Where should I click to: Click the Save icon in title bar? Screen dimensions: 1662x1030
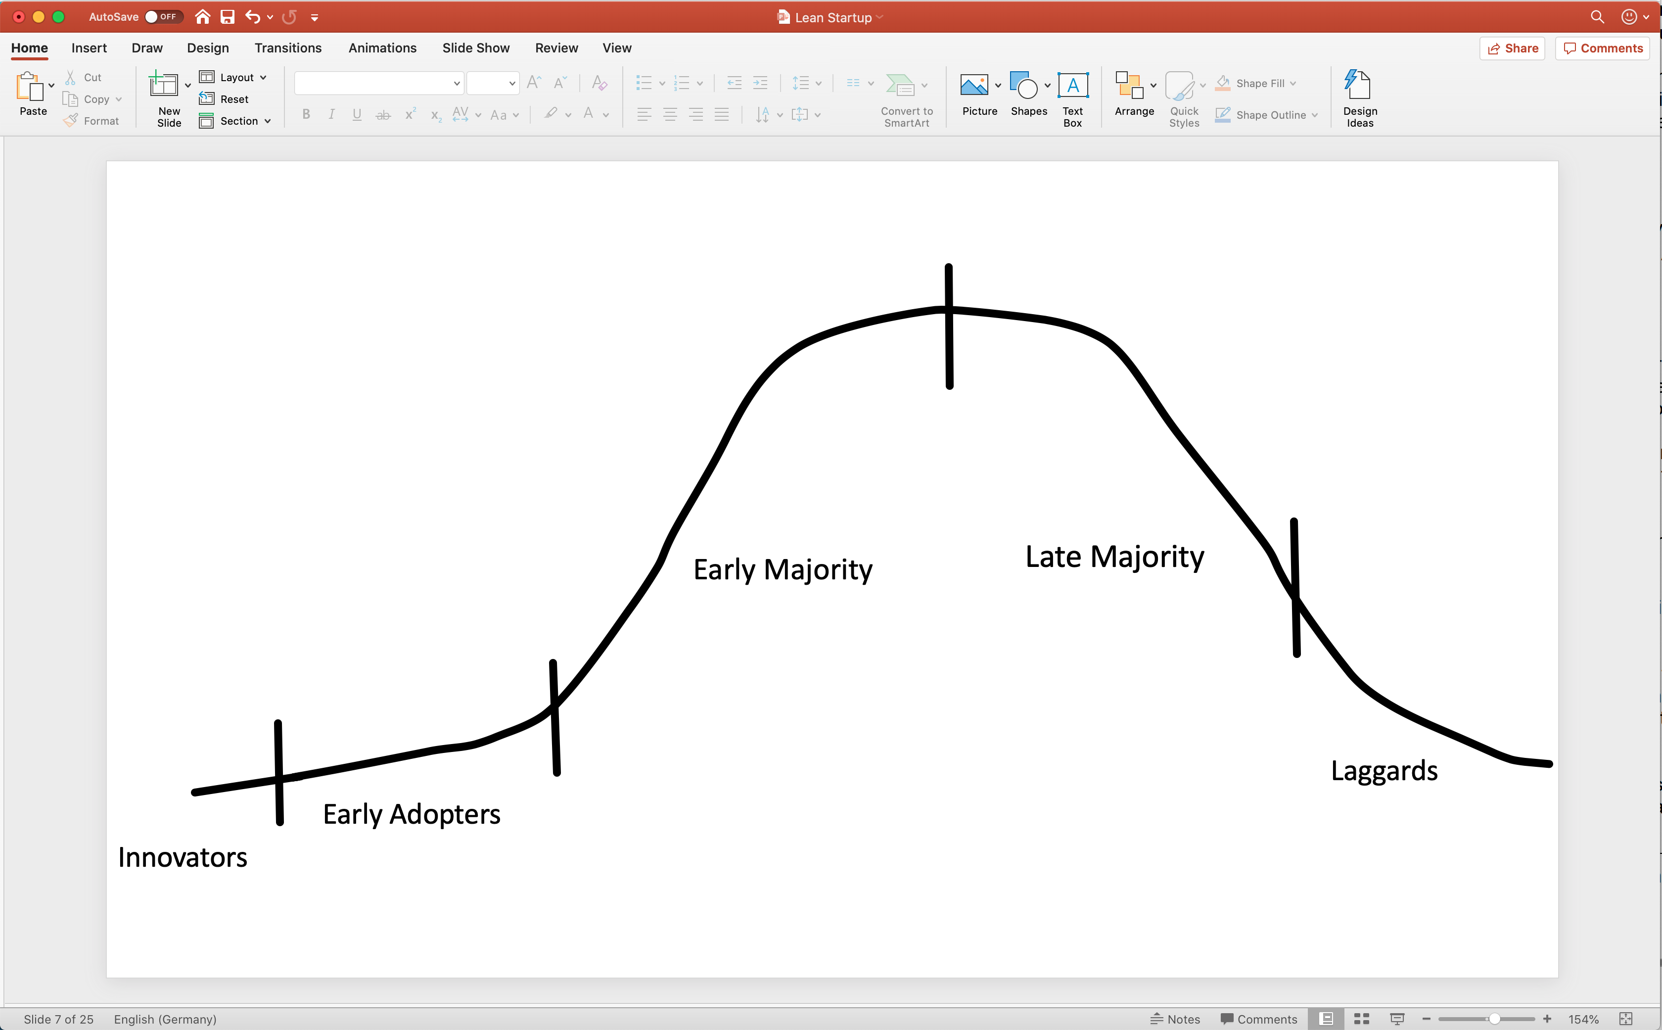(x=228, y=17)
